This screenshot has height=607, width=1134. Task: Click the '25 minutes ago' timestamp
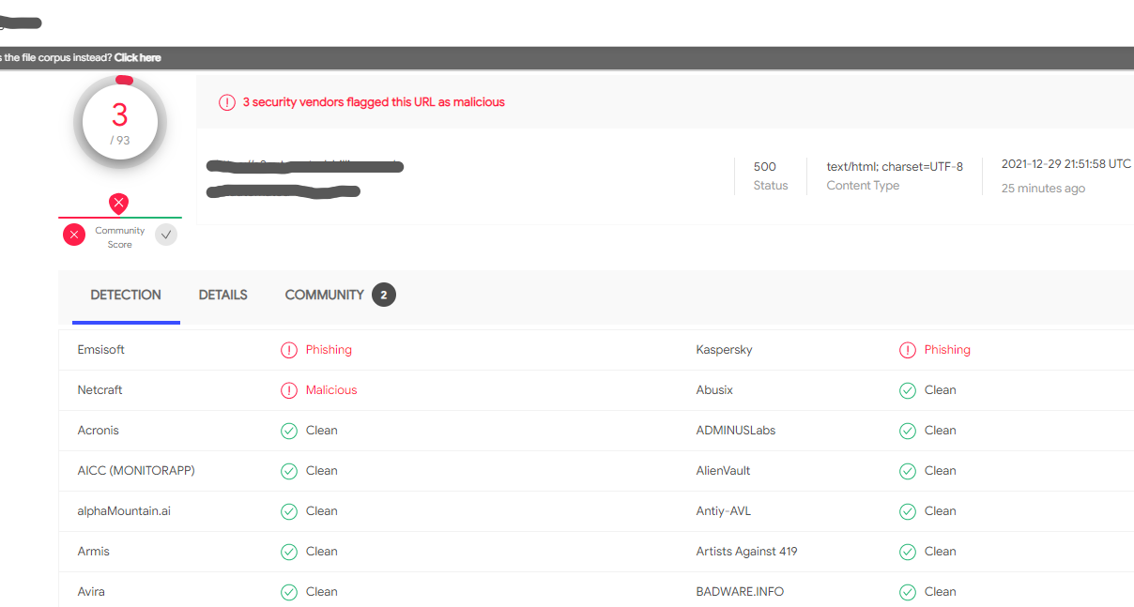point(1043,189)
